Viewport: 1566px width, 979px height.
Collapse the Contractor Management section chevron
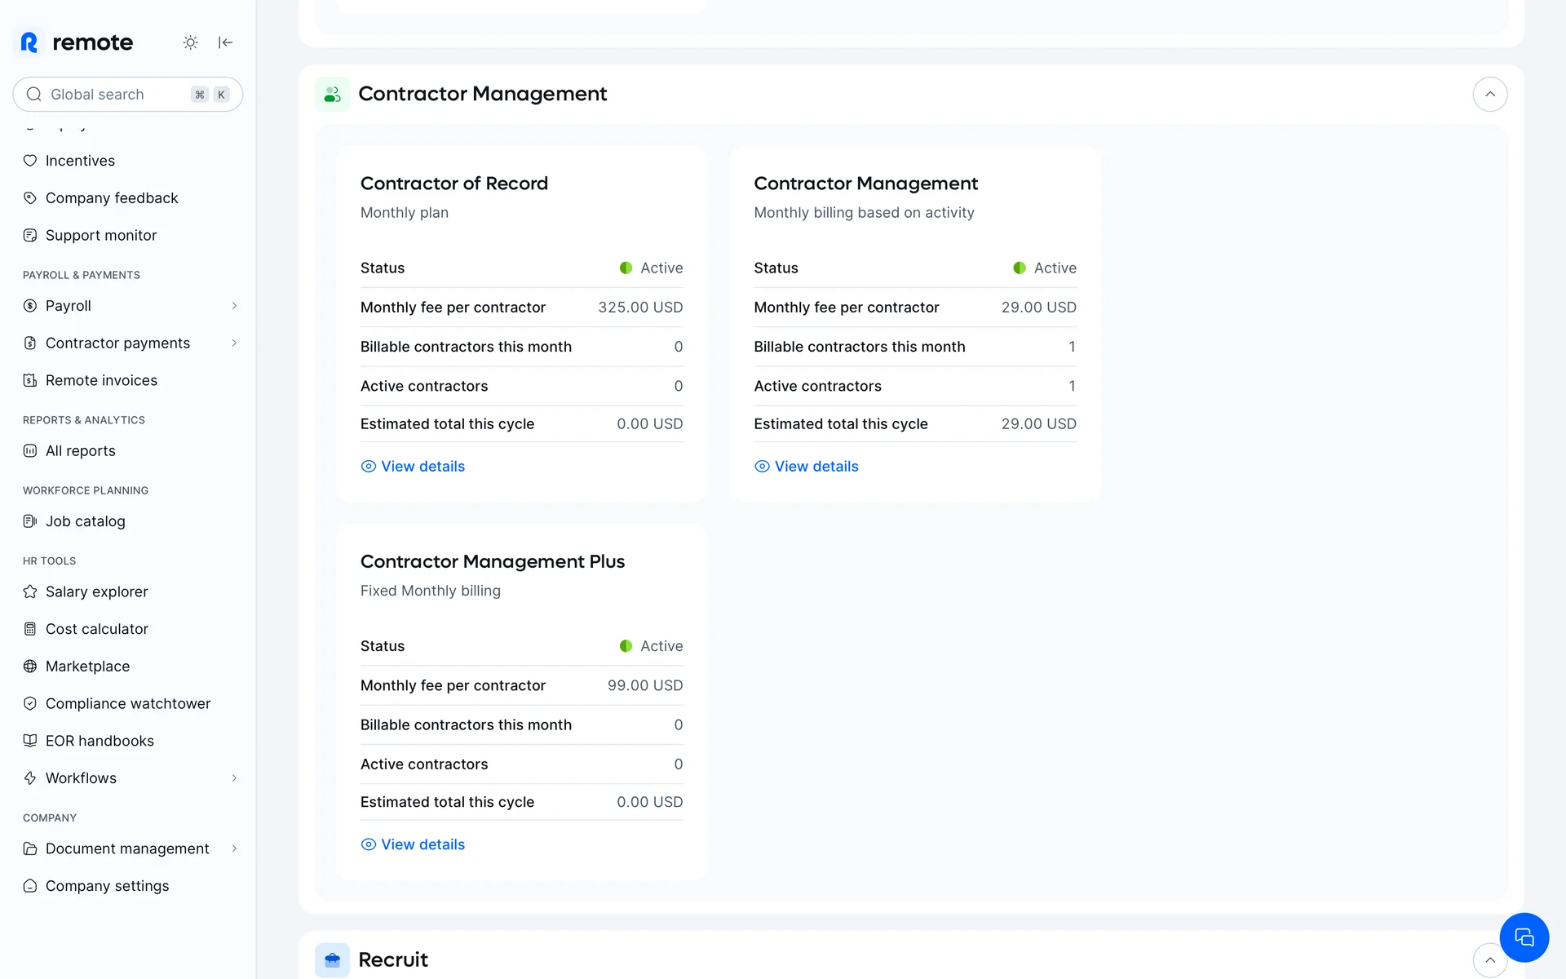pyautogui.click(x=1489, y=95)
